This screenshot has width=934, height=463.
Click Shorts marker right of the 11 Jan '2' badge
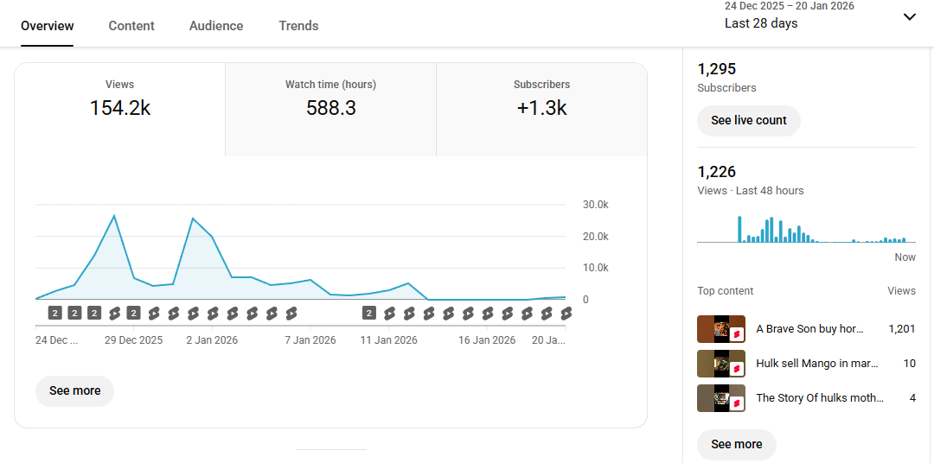point(389,313)
